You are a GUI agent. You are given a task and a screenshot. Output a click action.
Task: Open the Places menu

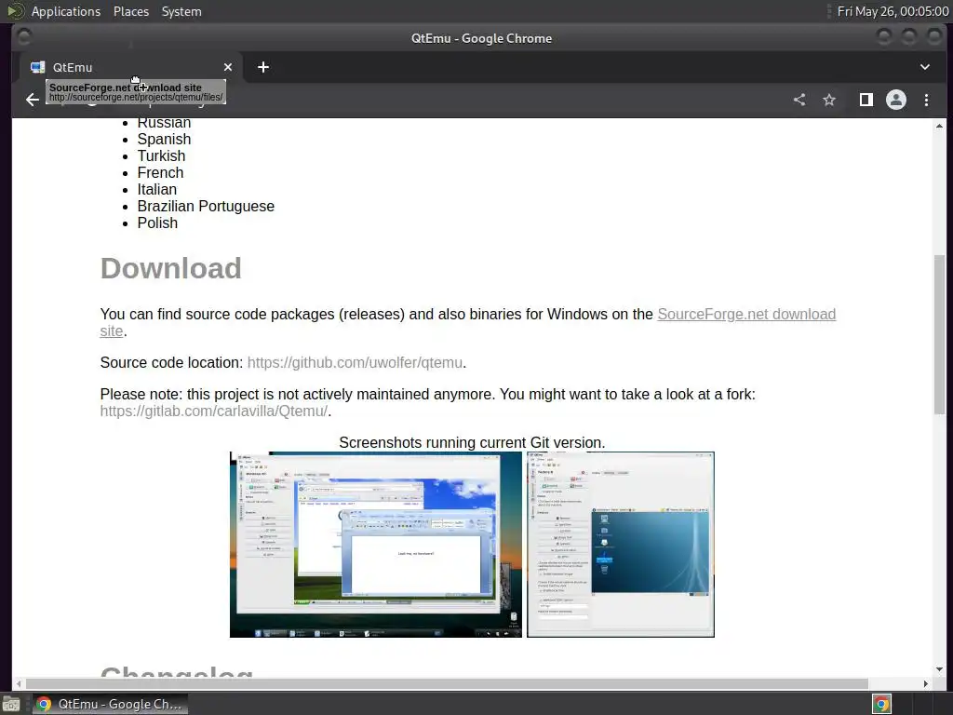click(x=130, y=11)
